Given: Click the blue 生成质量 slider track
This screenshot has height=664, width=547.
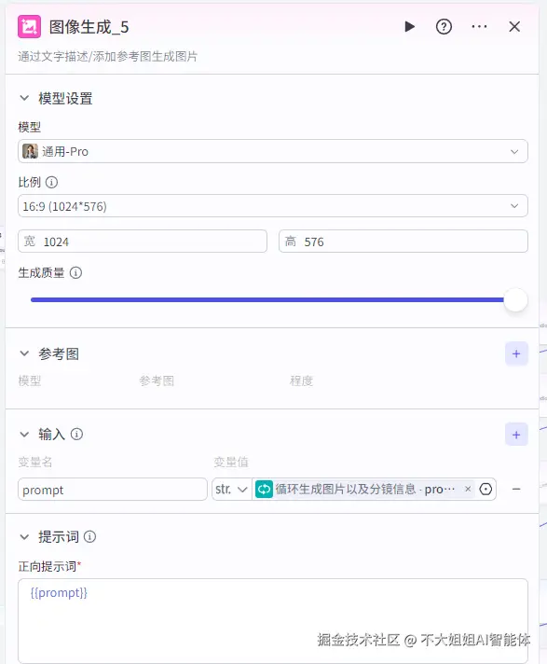Looking at the screenshot, I should point(267,299).
